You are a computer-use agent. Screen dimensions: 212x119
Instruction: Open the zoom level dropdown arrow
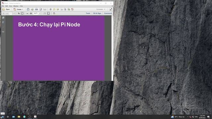[x=40, y=13]
